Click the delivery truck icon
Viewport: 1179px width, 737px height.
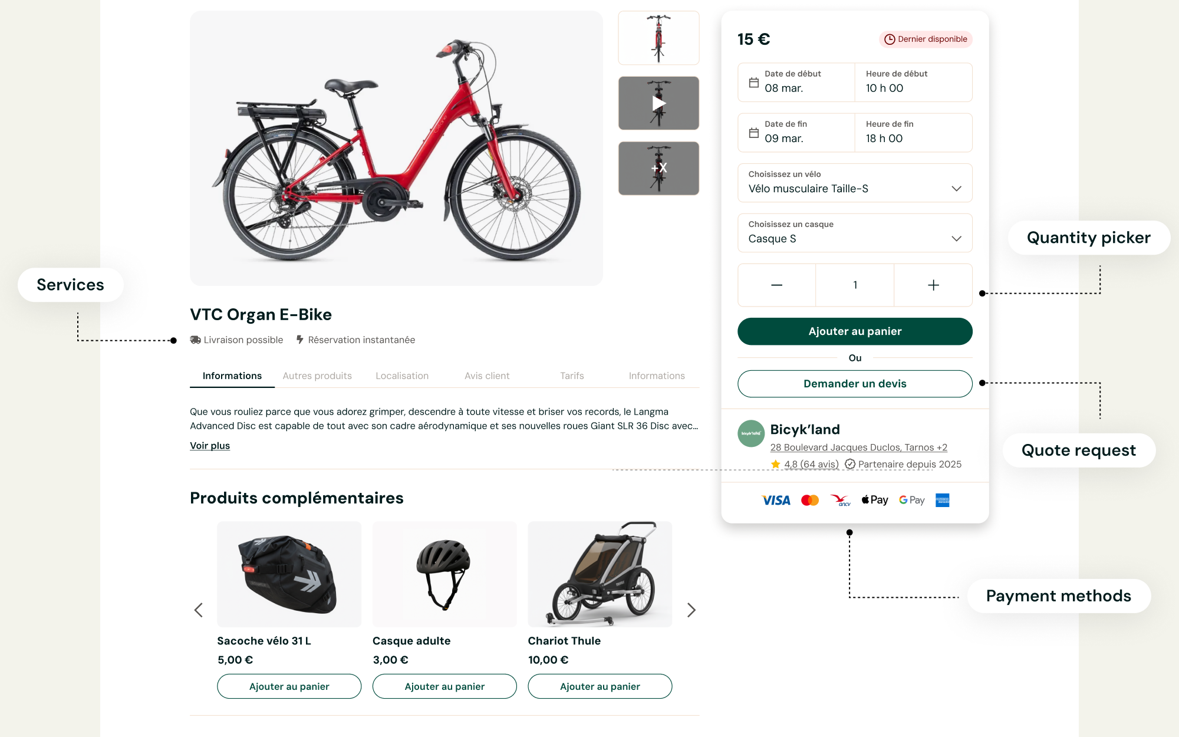195,340
